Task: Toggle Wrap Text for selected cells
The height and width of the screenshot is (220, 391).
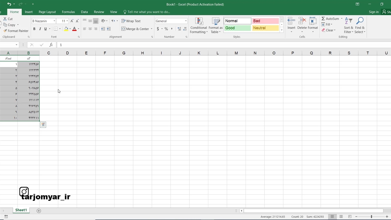Action: click(131, 21)
